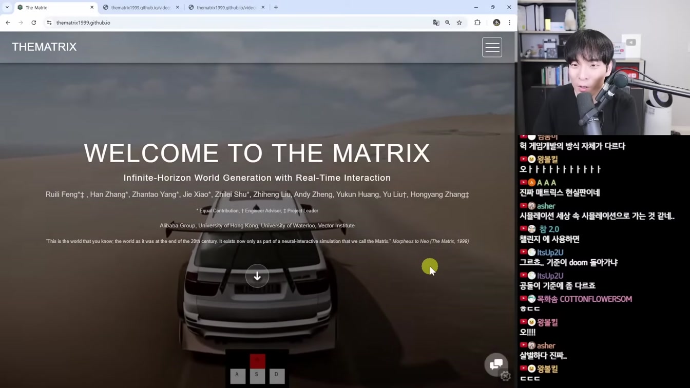The image size is (690, 388).
Task: Open the hamburger navigation menu
Action: click(x=492, y=47)
